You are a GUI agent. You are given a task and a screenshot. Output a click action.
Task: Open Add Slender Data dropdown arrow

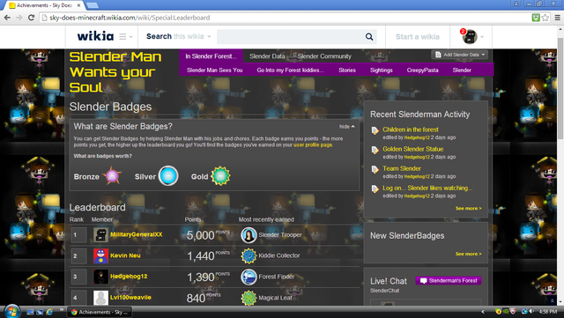[483, 55]
